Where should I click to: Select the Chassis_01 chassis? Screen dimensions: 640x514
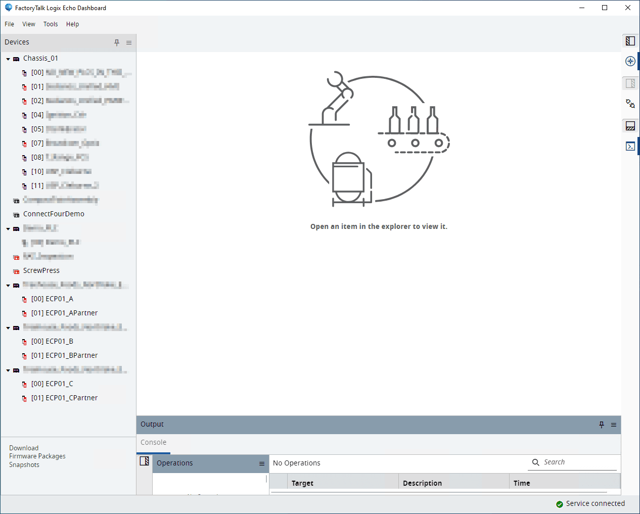(x=40, y=58)
